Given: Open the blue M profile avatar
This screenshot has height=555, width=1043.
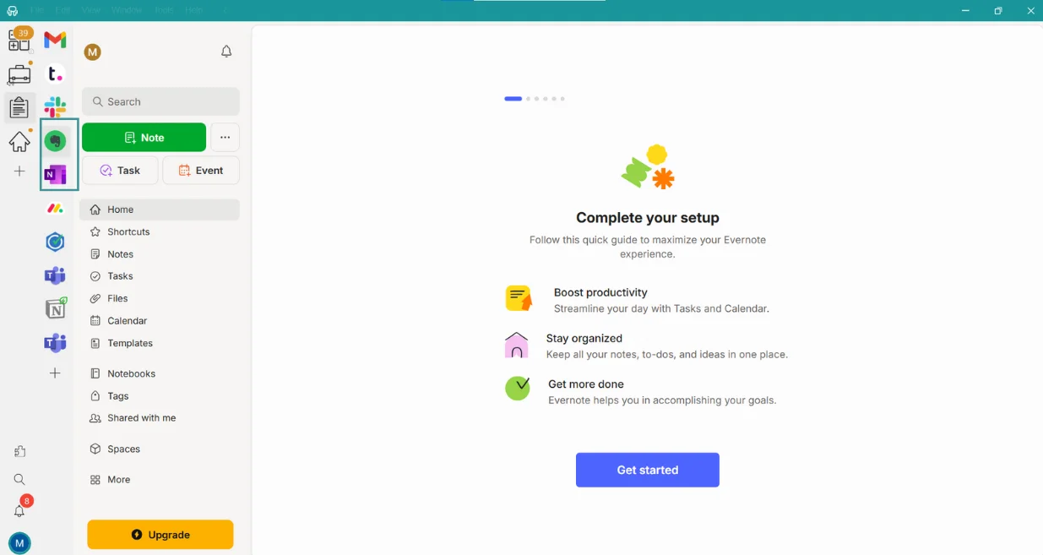Looking at the screenshot, I should 19,543.
